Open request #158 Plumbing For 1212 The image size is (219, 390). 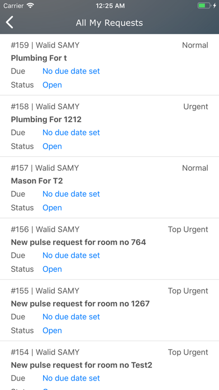coord(109,126)
